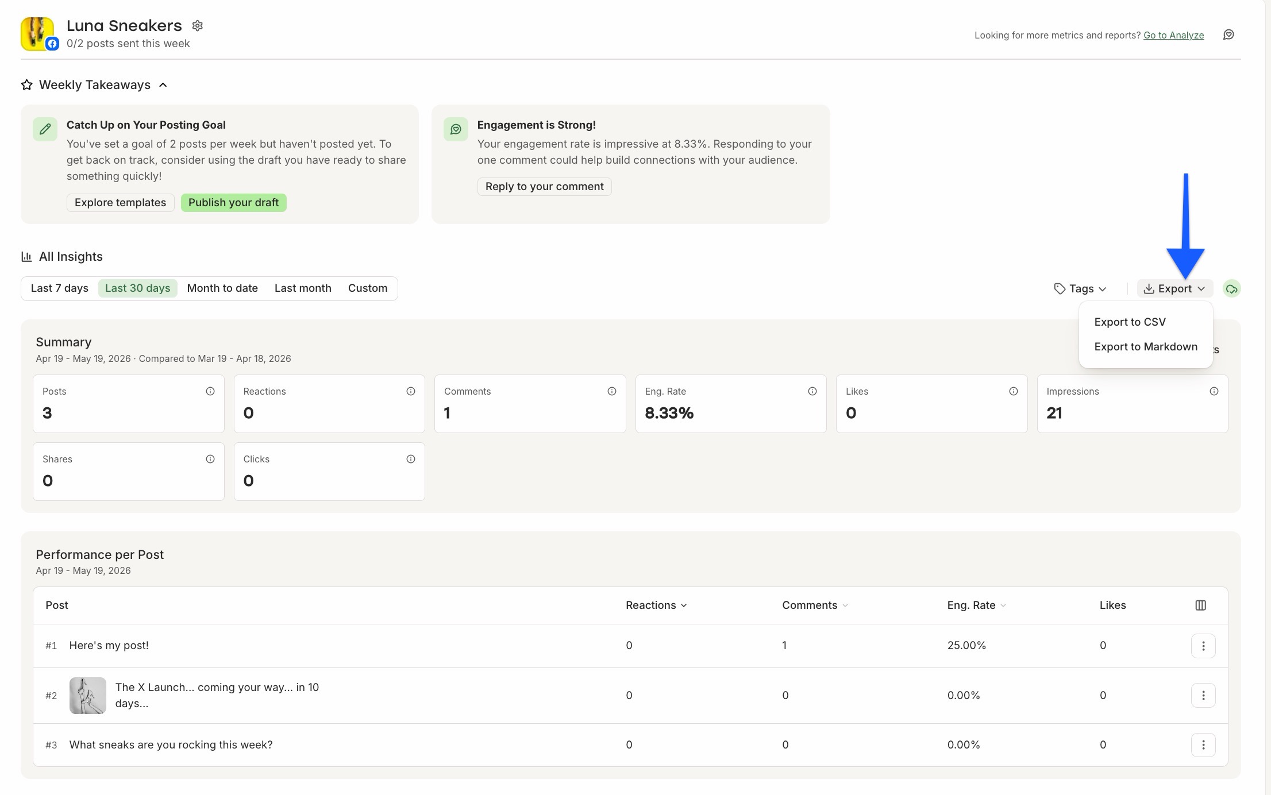
Task: Sort table by Reactions column
Action: pyautogui.click(x=656, y=605)
